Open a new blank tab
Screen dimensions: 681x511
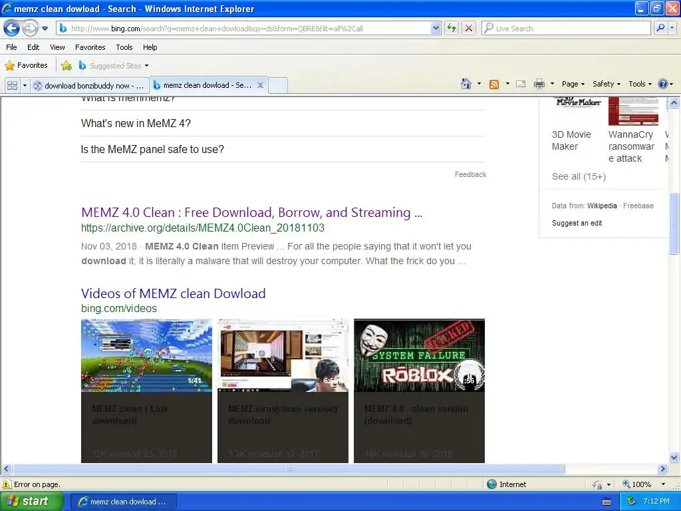pyautogui.click(x=278, y=86)
